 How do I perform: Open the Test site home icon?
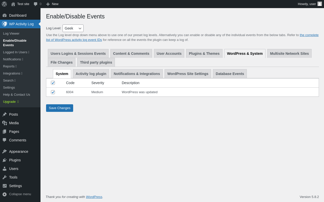click(x=13, y=4)
